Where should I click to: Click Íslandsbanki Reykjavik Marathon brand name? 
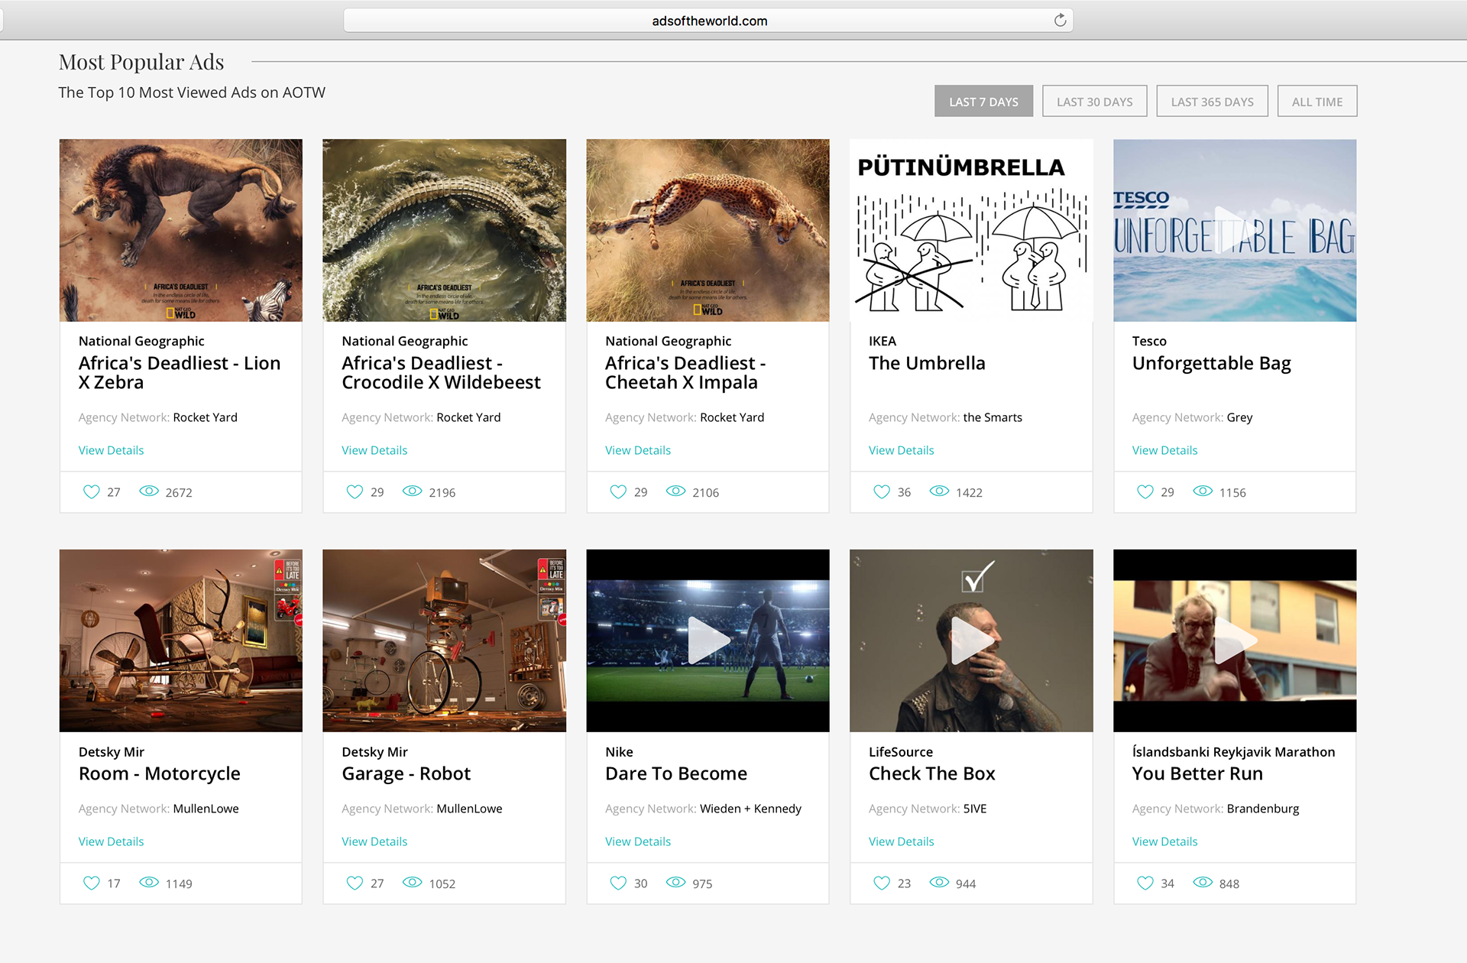[x=1234, y=751]
